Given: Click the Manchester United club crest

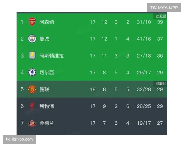Looking at the screenshot, I should [32, 89].
